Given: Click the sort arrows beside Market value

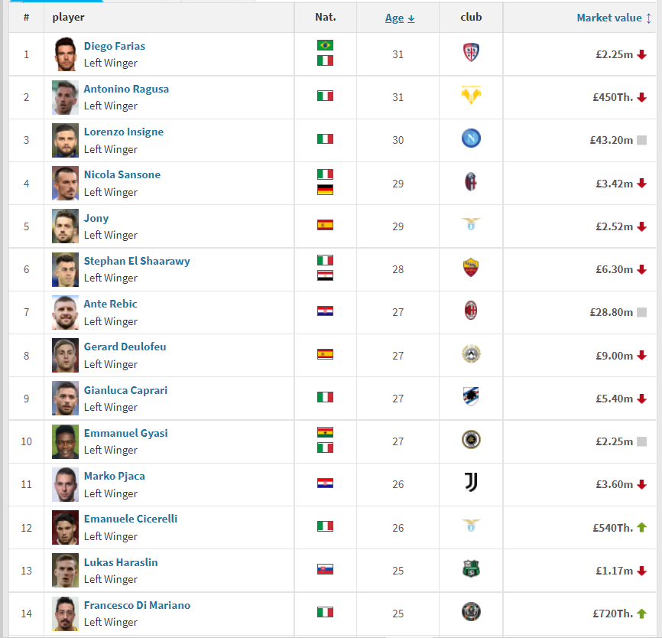Looking at the screenshot, I should [x=648, y=18].
